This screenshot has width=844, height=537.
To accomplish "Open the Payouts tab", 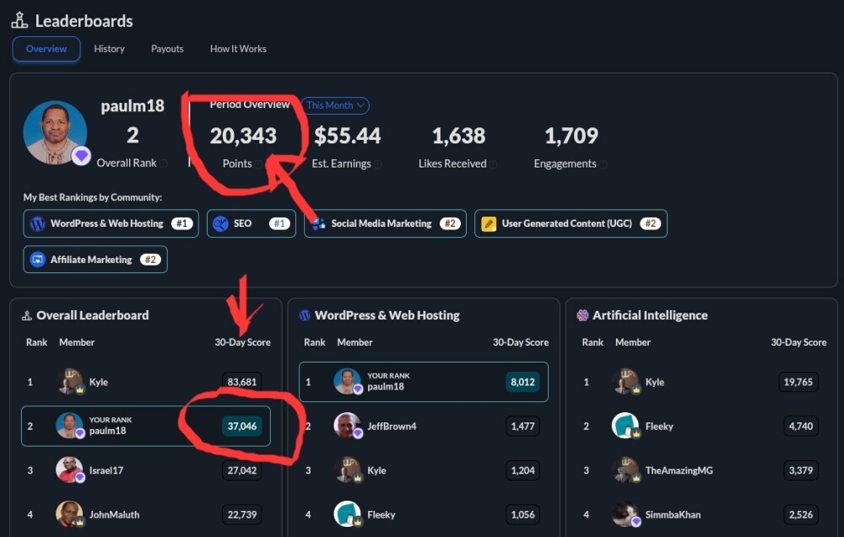I will tap(166, 49).
